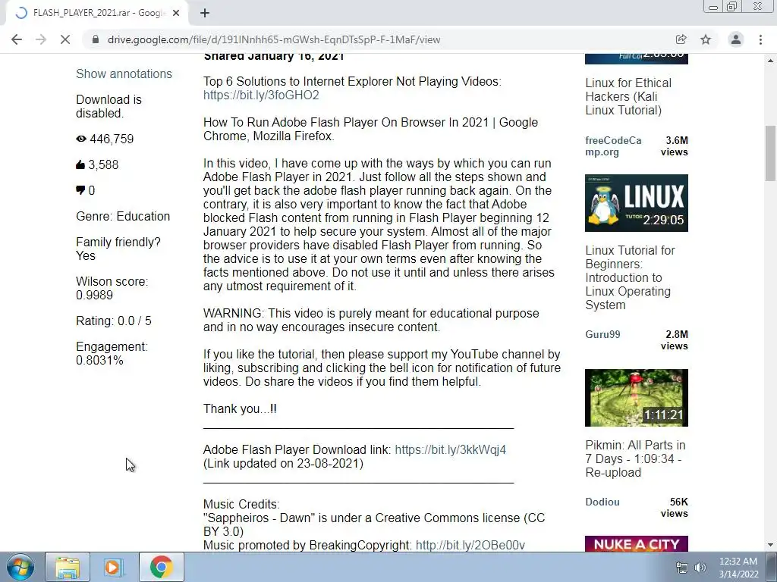Open the LINUX tutorial 2:29:05 thumbnail
Viewport: 777px width, 582px height.
tap(637, 203)
